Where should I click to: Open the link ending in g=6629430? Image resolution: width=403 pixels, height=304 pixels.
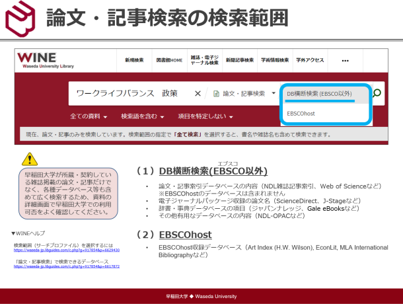pyautogui.click(x=66, y=250)
